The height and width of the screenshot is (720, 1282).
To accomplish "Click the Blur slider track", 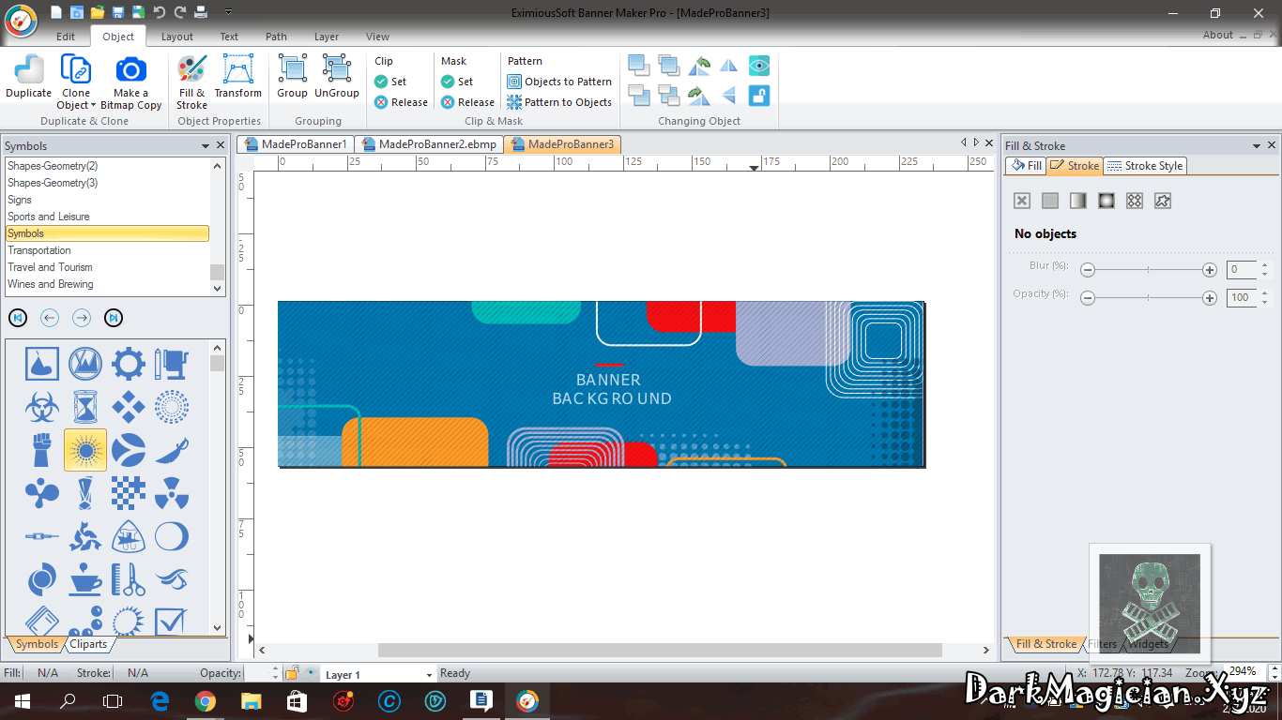I will pos(1149,270).
